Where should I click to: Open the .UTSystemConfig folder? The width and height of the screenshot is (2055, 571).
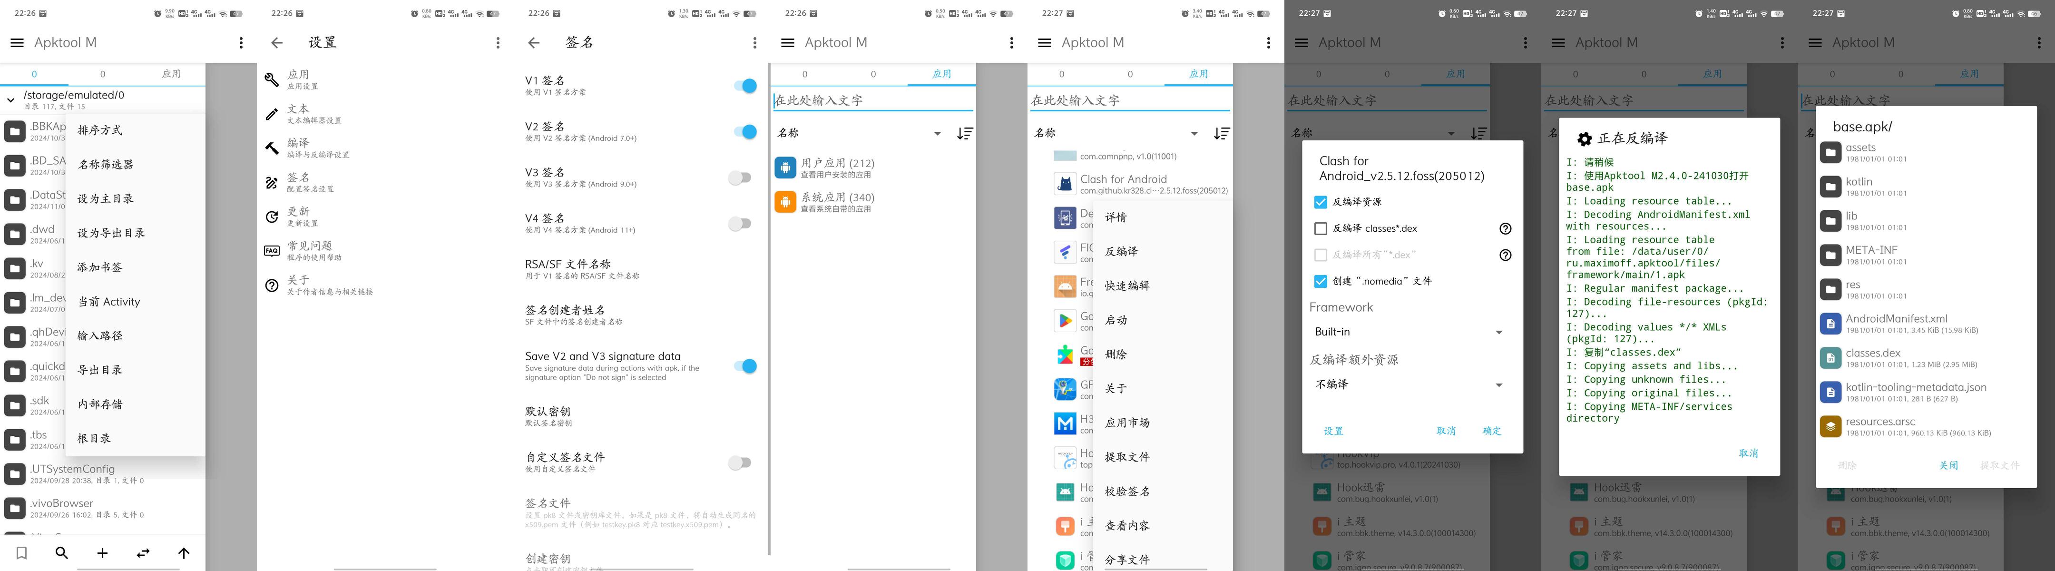pyautogui.click(x=102, y=474)
